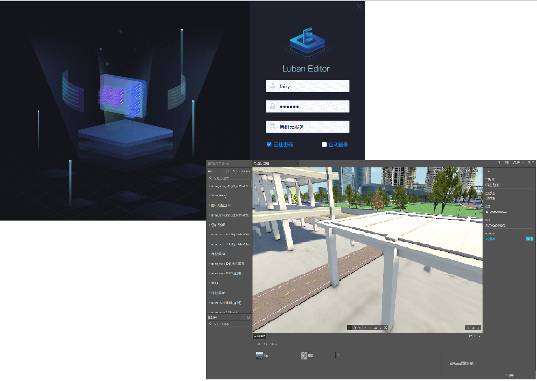Click the padlock icon in password field
Screen dimensions: 537x381
(273, 106)
